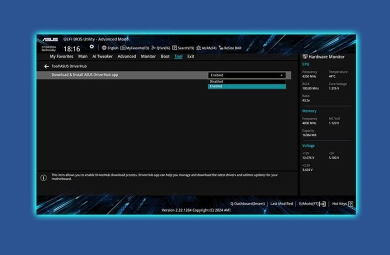Click the Voltage heading

pyautogui.click(x=308, y=146)
